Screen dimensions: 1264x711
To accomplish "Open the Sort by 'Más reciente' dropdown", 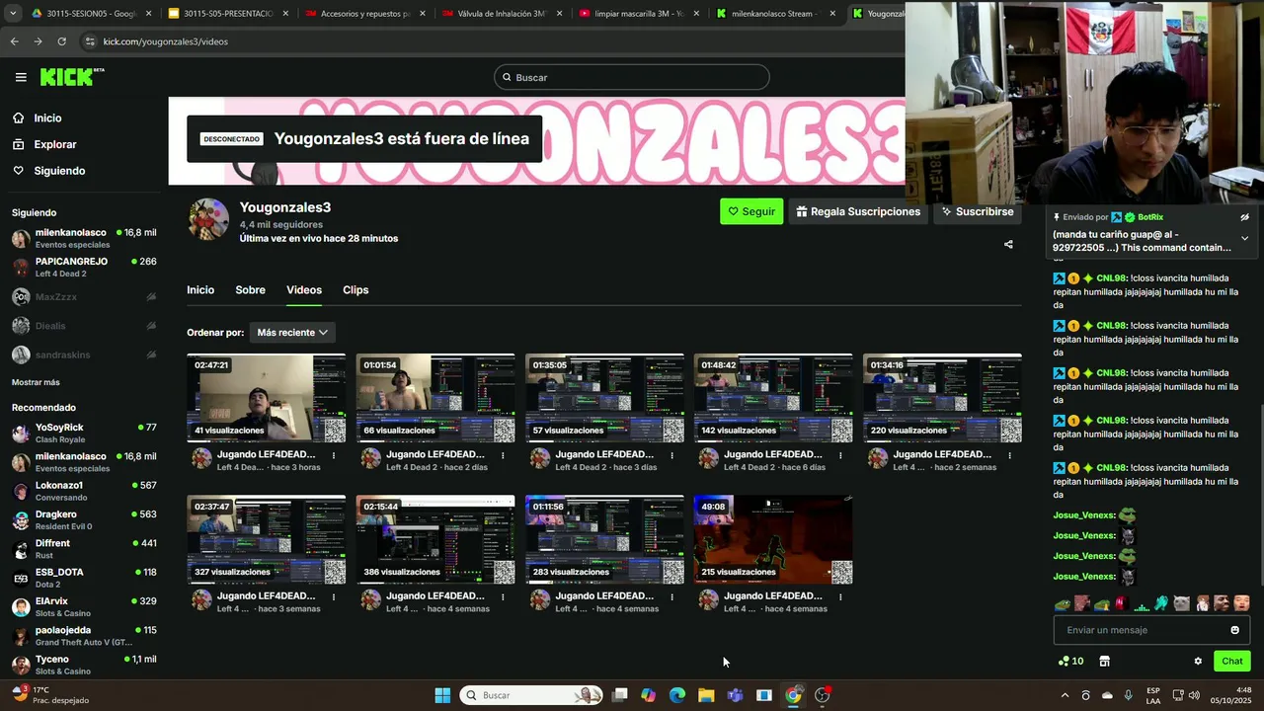I will point(292,333).
